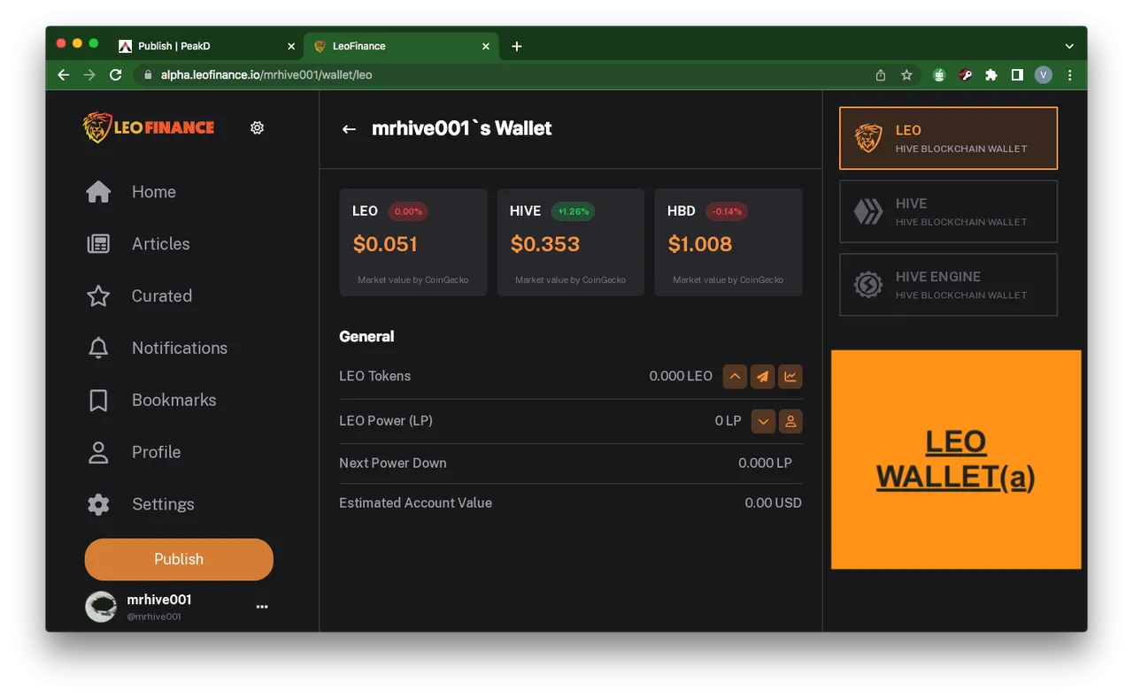1133x697 pixels.
Task: Open Chrome three-dot menu
Action: point(1070,75)
